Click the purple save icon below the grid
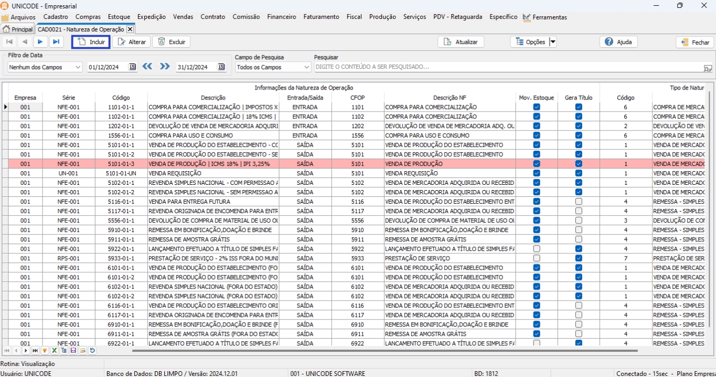The image size is (716, 377). [x=73, y=351]
